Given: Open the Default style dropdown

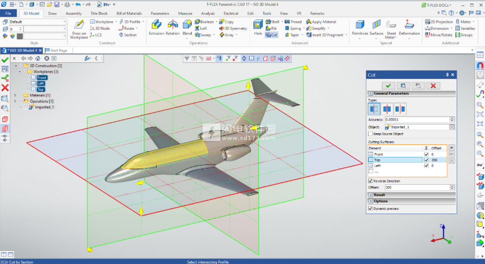Looking at the screenshot, I should coord(64,22).
